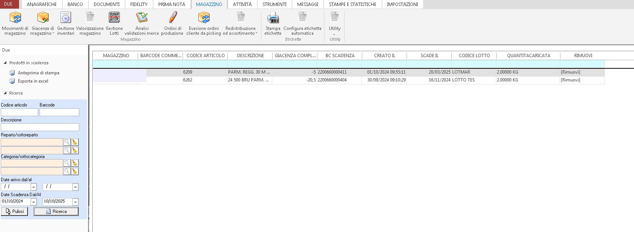Screen dimensions: 634x232
Task: Open Movimenti di magazzino
Action: tap(15, 24)
